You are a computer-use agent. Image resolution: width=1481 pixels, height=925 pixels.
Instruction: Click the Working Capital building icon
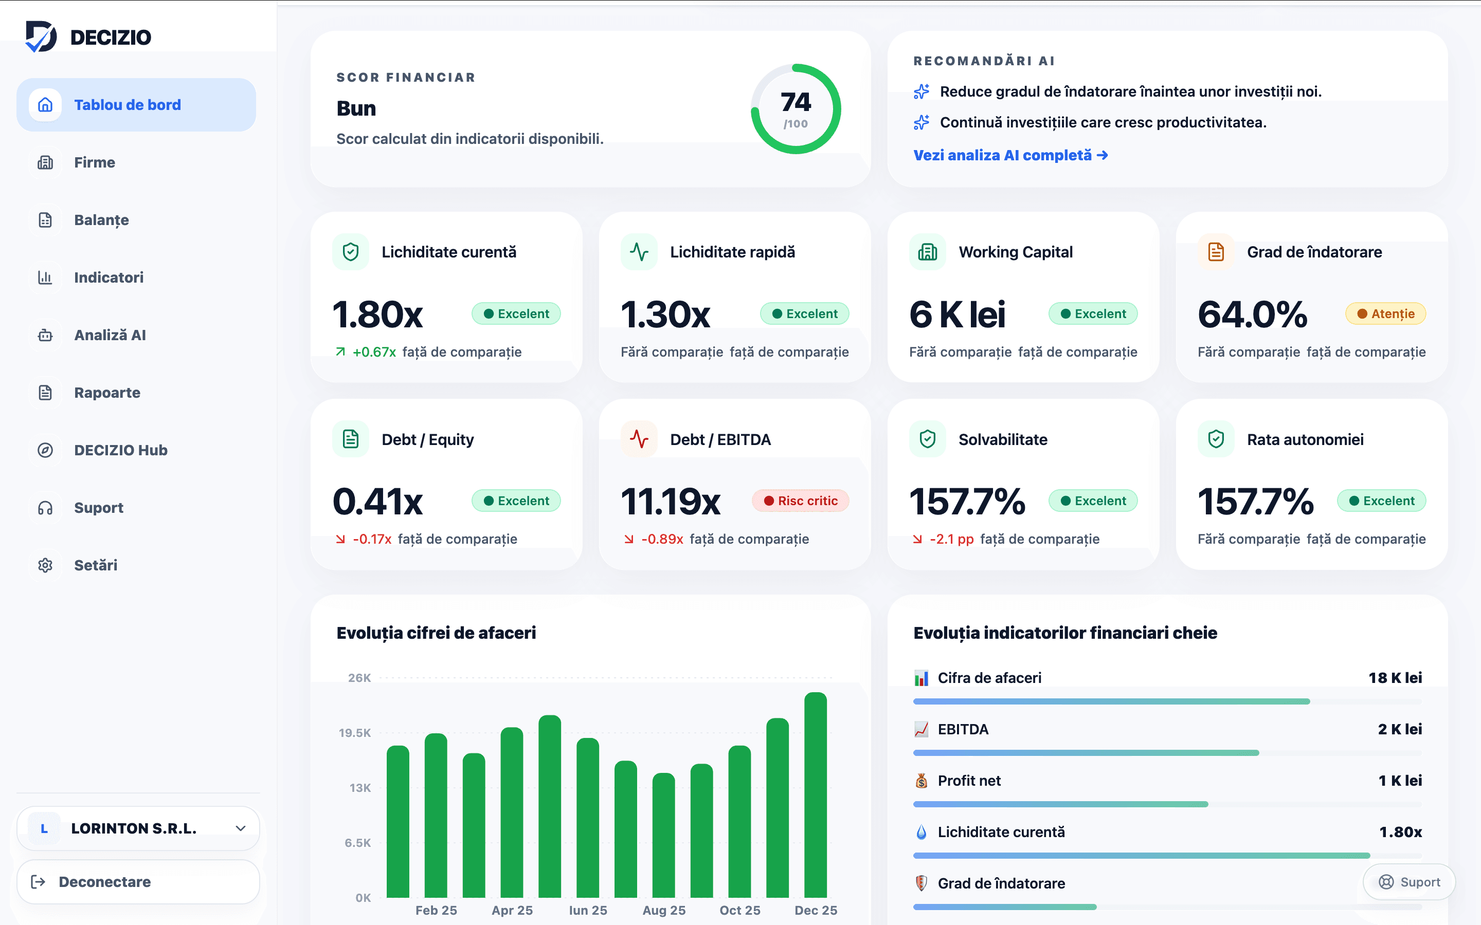(x=928, y=252)
